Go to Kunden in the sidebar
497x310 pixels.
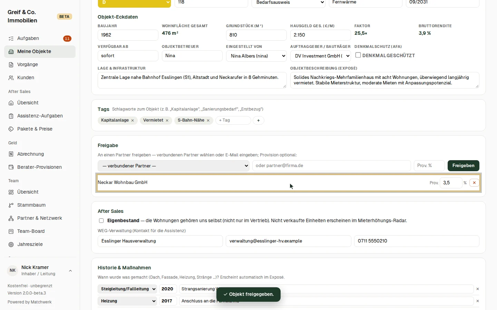(x=40, y=78)
